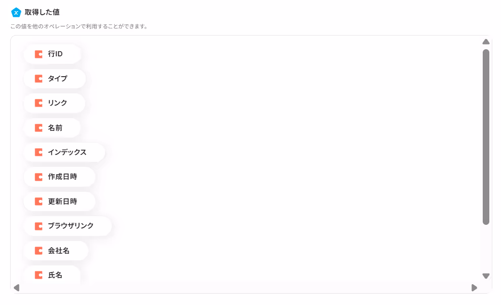
Task: Click the scroll up arrow
Action: tap(486, 42)
